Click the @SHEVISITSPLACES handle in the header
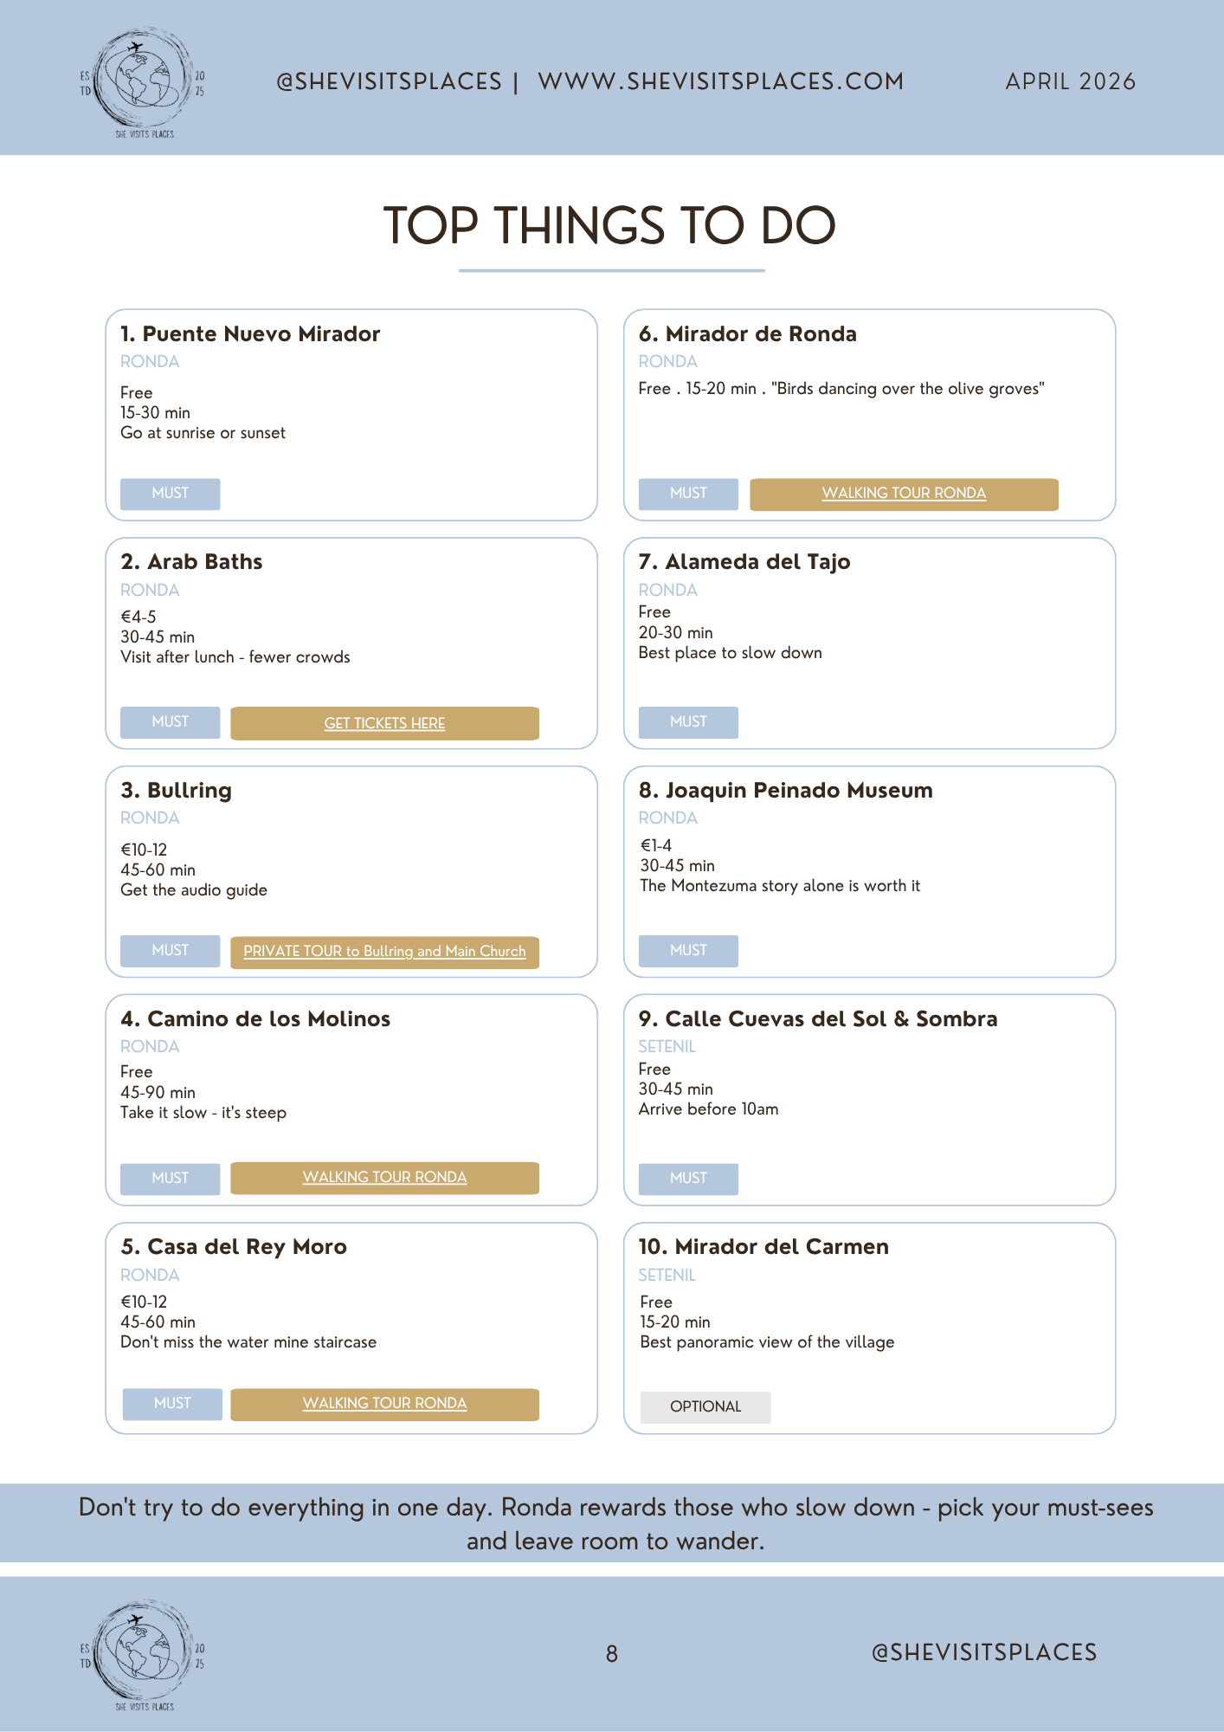Image resolution: width=1224 pixels, height=1732 pixels. [x=389, y=81]
